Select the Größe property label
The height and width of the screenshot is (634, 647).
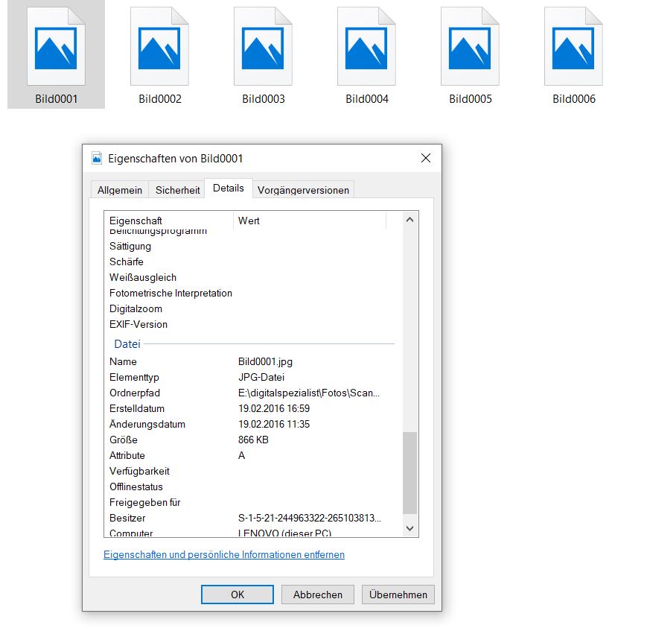tap(124, 440)
